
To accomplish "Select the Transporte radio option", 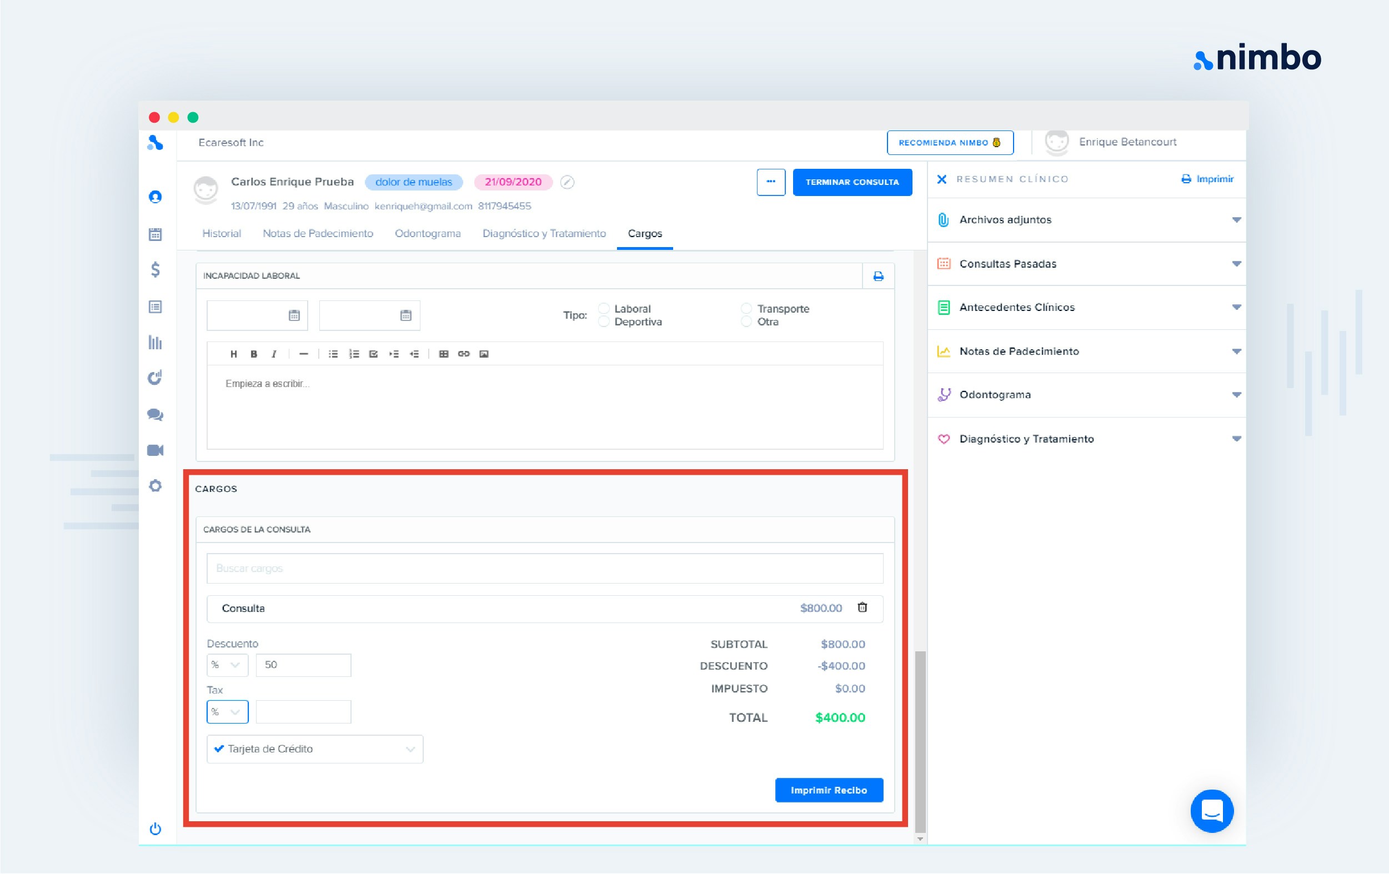I will coord(746,309).
